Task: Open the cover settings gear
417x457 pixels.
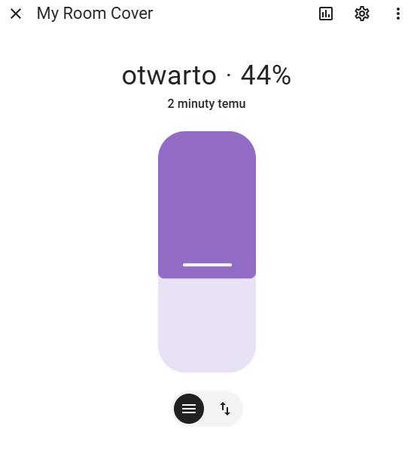Action: 362,14
